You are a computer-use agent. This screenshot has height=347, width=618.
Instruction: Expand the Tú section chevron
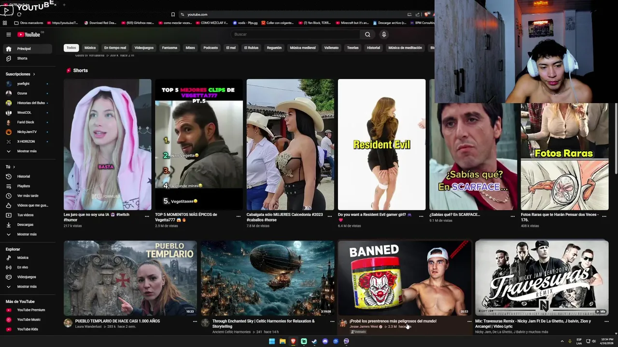[14, 167]
